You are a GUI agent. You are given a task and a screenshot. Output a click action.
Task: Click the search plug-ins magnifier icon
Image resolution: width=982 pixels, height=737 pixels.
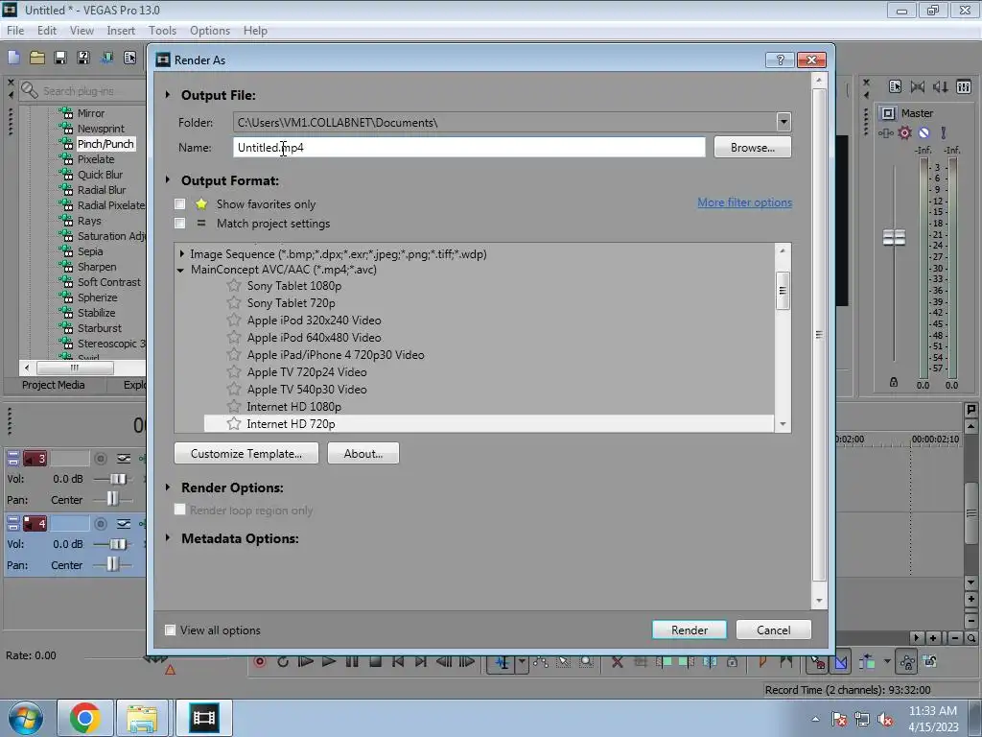pyautogui.click(x=29, y=91)
